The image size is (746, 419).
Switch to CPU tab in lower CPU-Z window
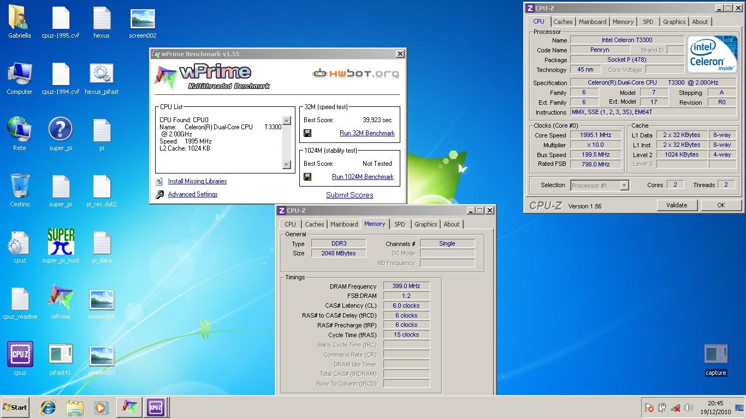291,224
